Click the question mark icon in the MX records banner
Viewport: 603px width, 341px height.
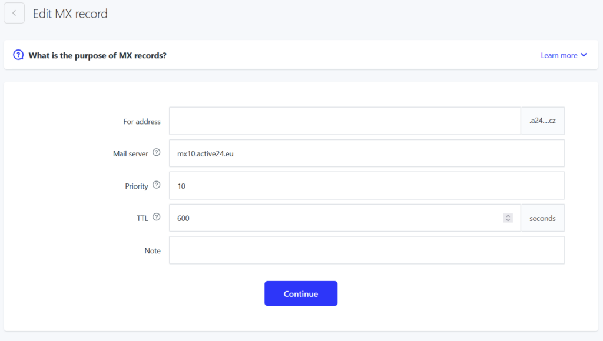pyautogui.click(x=18, y=55)
